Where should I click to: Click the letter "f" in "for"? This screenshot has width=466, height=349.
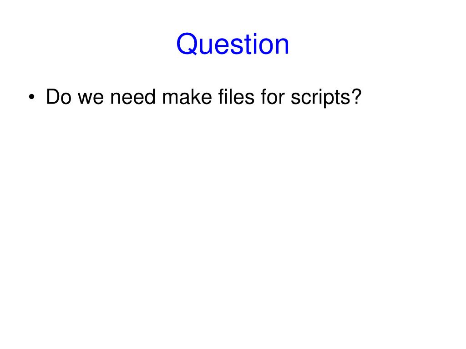[x=264, y=97]
